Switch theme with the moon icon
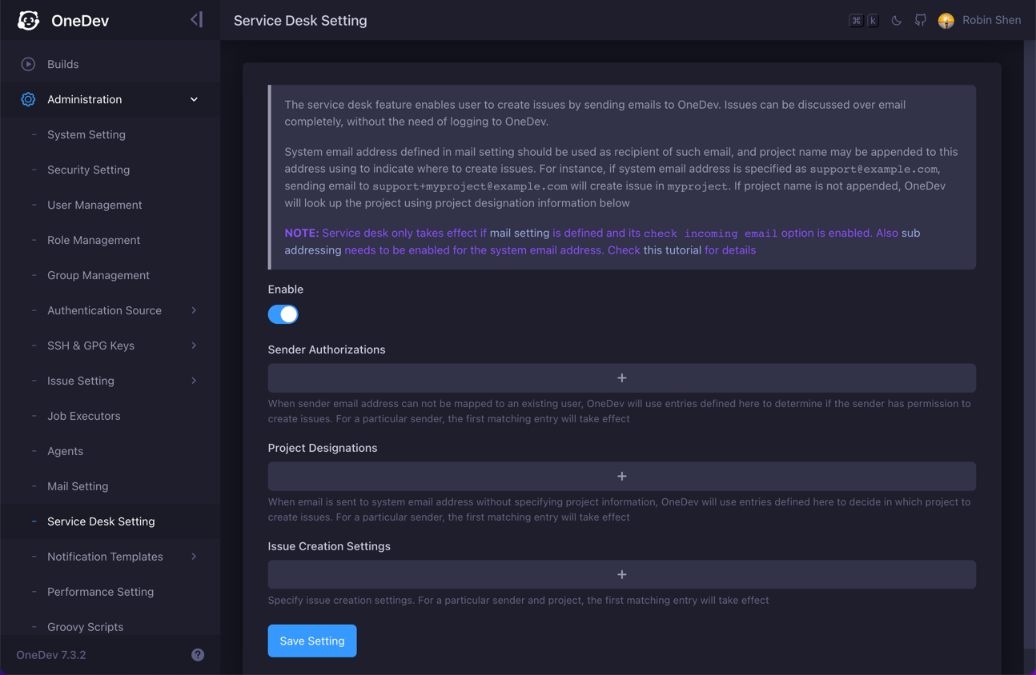 897,21
